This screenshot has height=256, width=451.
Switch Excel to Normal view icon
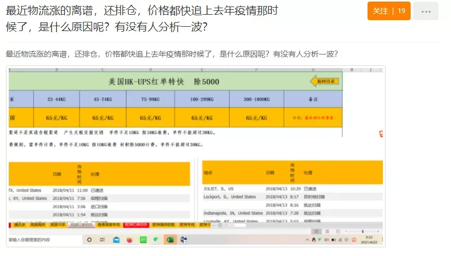316,231
